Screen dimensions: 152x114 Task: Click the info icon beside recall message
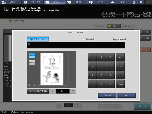7,9
